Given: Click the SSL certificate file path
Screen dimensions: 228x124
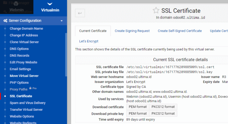Looking at the screenshot, I should tap(170, 67).
